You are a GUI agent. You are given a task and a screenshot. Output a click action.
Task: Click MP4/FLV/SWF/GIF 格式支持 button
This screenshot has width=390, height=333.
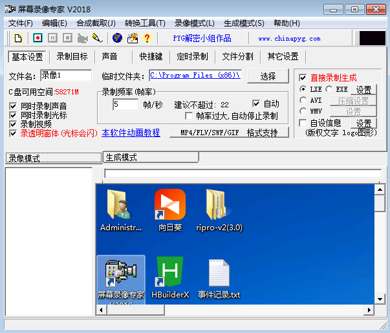pos(229,133)
